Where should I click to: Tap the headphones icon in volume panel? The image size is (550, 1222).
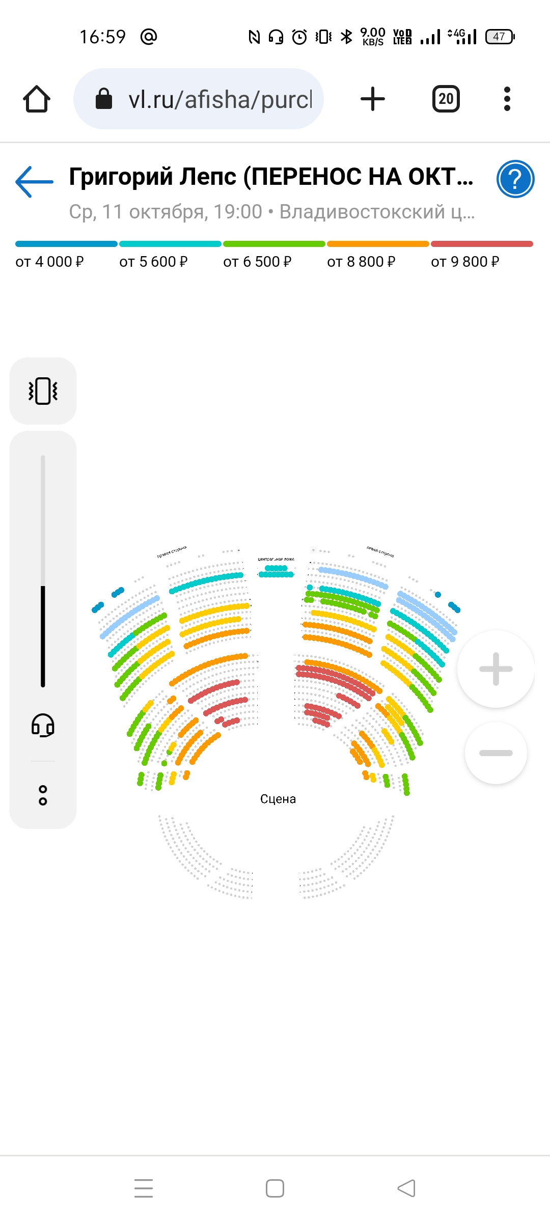43,725
